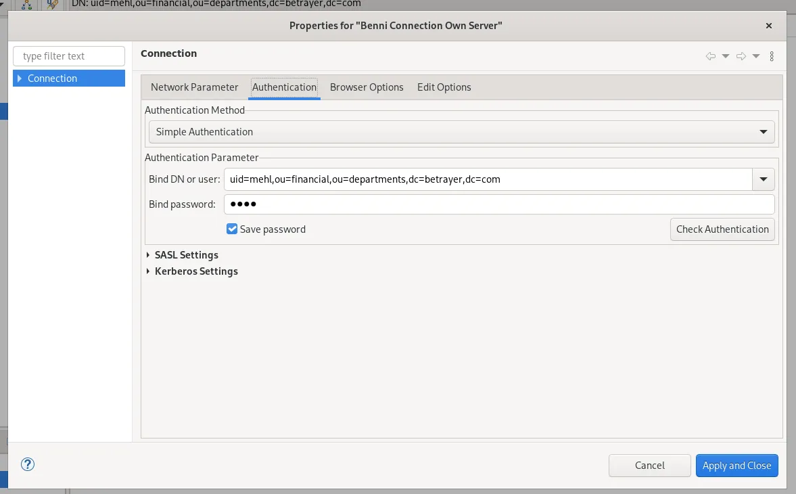Click the Help question mark icon

point(27,464)
